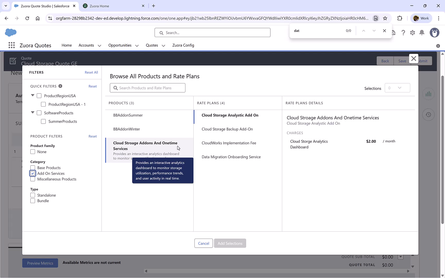Click the user avatar bear icon
Image resolution: width=445 pixels, height=278 pixels.
click(434, 33)
